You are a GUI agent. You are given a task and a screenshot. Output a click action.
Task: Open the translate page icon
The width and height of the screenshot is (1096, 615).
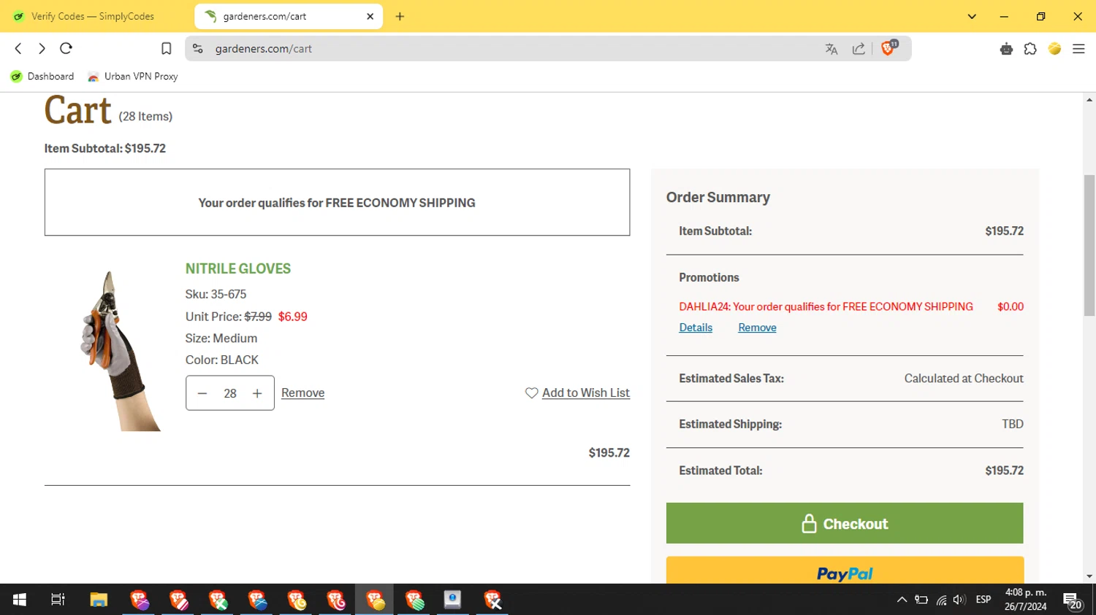(x=831, y=49)
